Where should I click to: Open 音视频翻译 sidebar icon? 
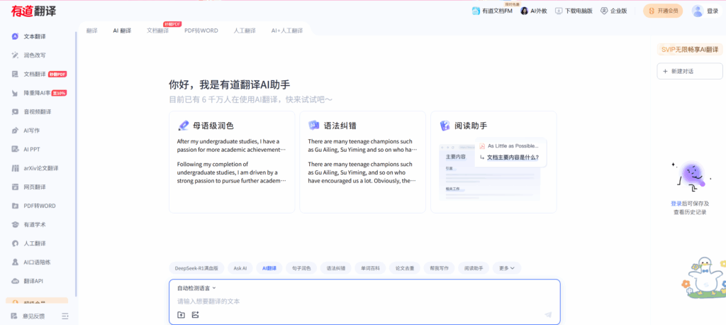click(x=16, y=111)
